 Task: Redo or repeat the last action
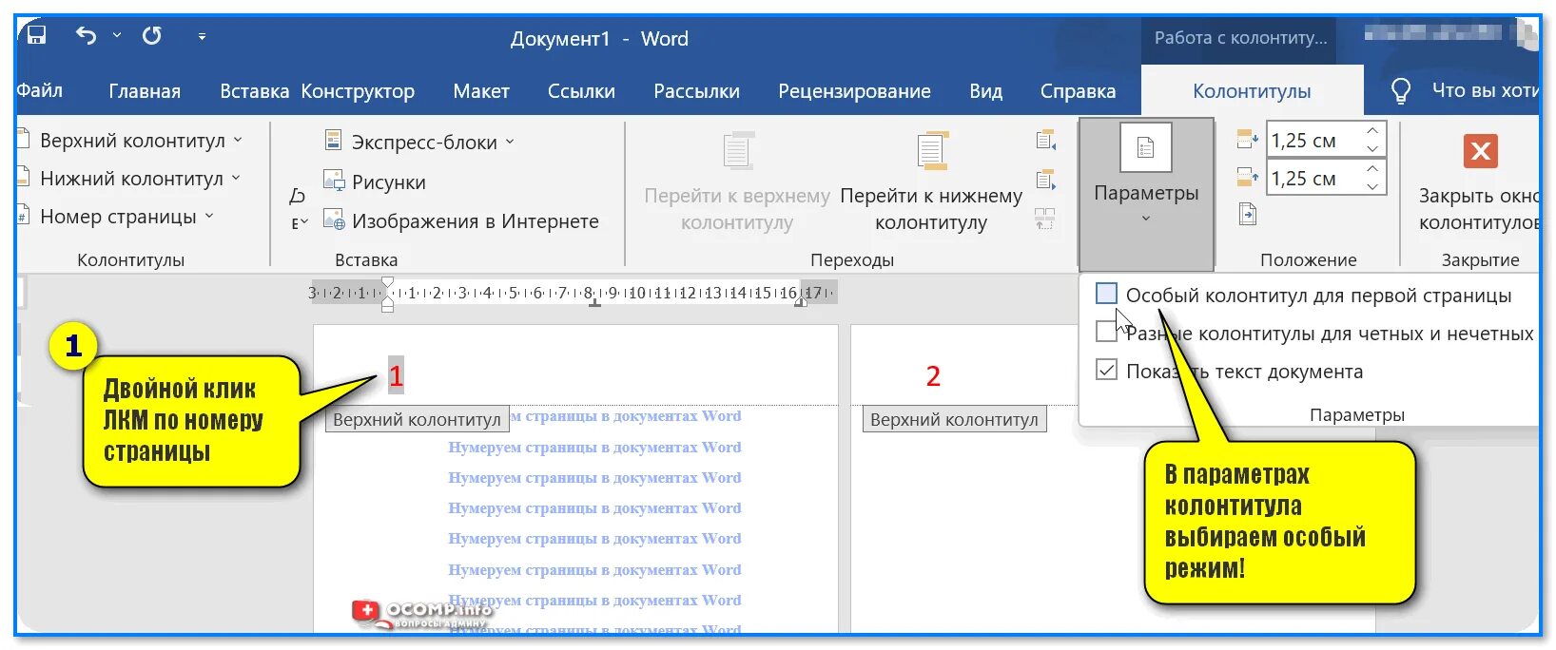[151, 36]
